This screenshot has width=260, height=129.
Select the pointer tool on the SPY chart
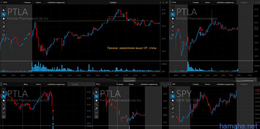point(173,92)
